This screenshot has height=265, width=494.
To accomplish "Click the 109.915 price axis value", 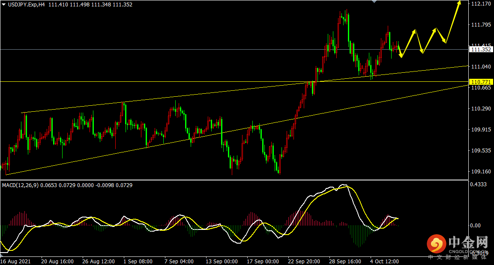I will pyautogui.click(x=481, y=130).
